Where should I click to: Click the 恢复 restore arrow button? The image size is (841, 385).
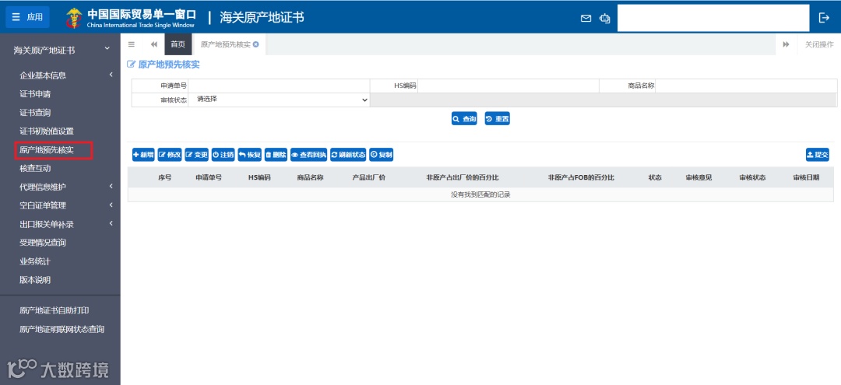[x=250, y=155]
